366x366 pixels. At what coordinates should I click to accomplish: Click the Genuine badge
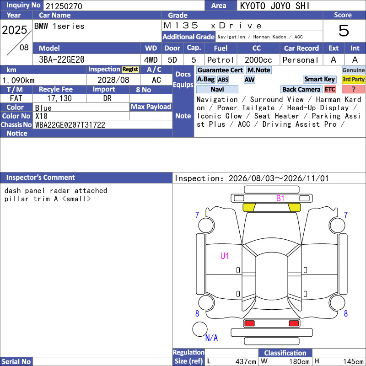[353, 70]
